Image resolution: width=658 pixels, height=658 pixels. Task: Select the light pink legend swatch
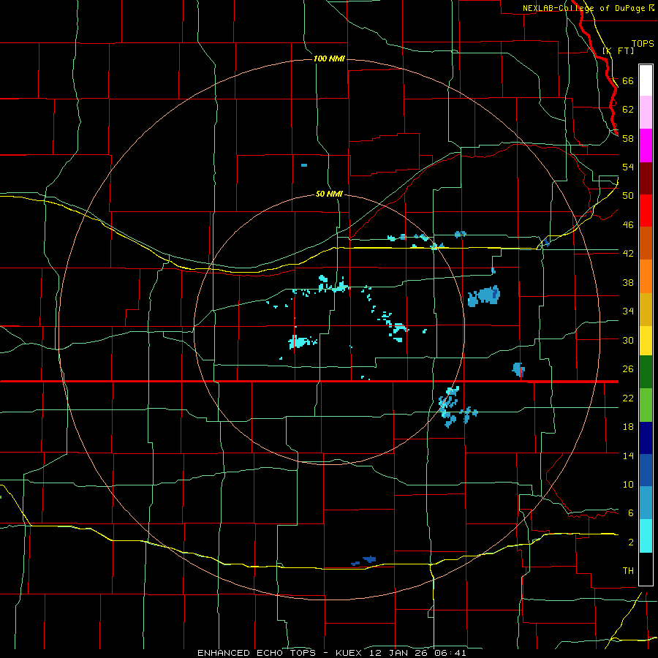[646, 112]
